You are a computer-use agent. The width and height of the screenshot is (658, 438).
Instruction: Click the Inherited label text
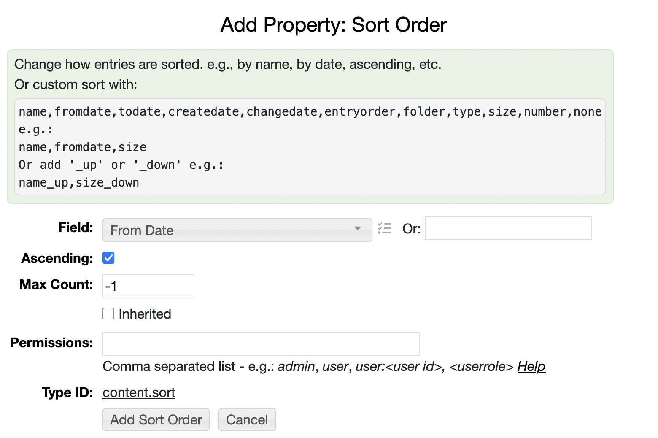(x=145, y=314)
